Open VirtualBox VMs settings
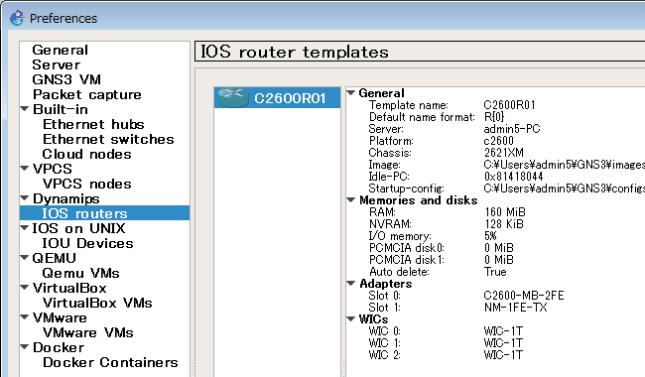Image resolution: width=645 pixels, height=377 pixels. point(97,303)
